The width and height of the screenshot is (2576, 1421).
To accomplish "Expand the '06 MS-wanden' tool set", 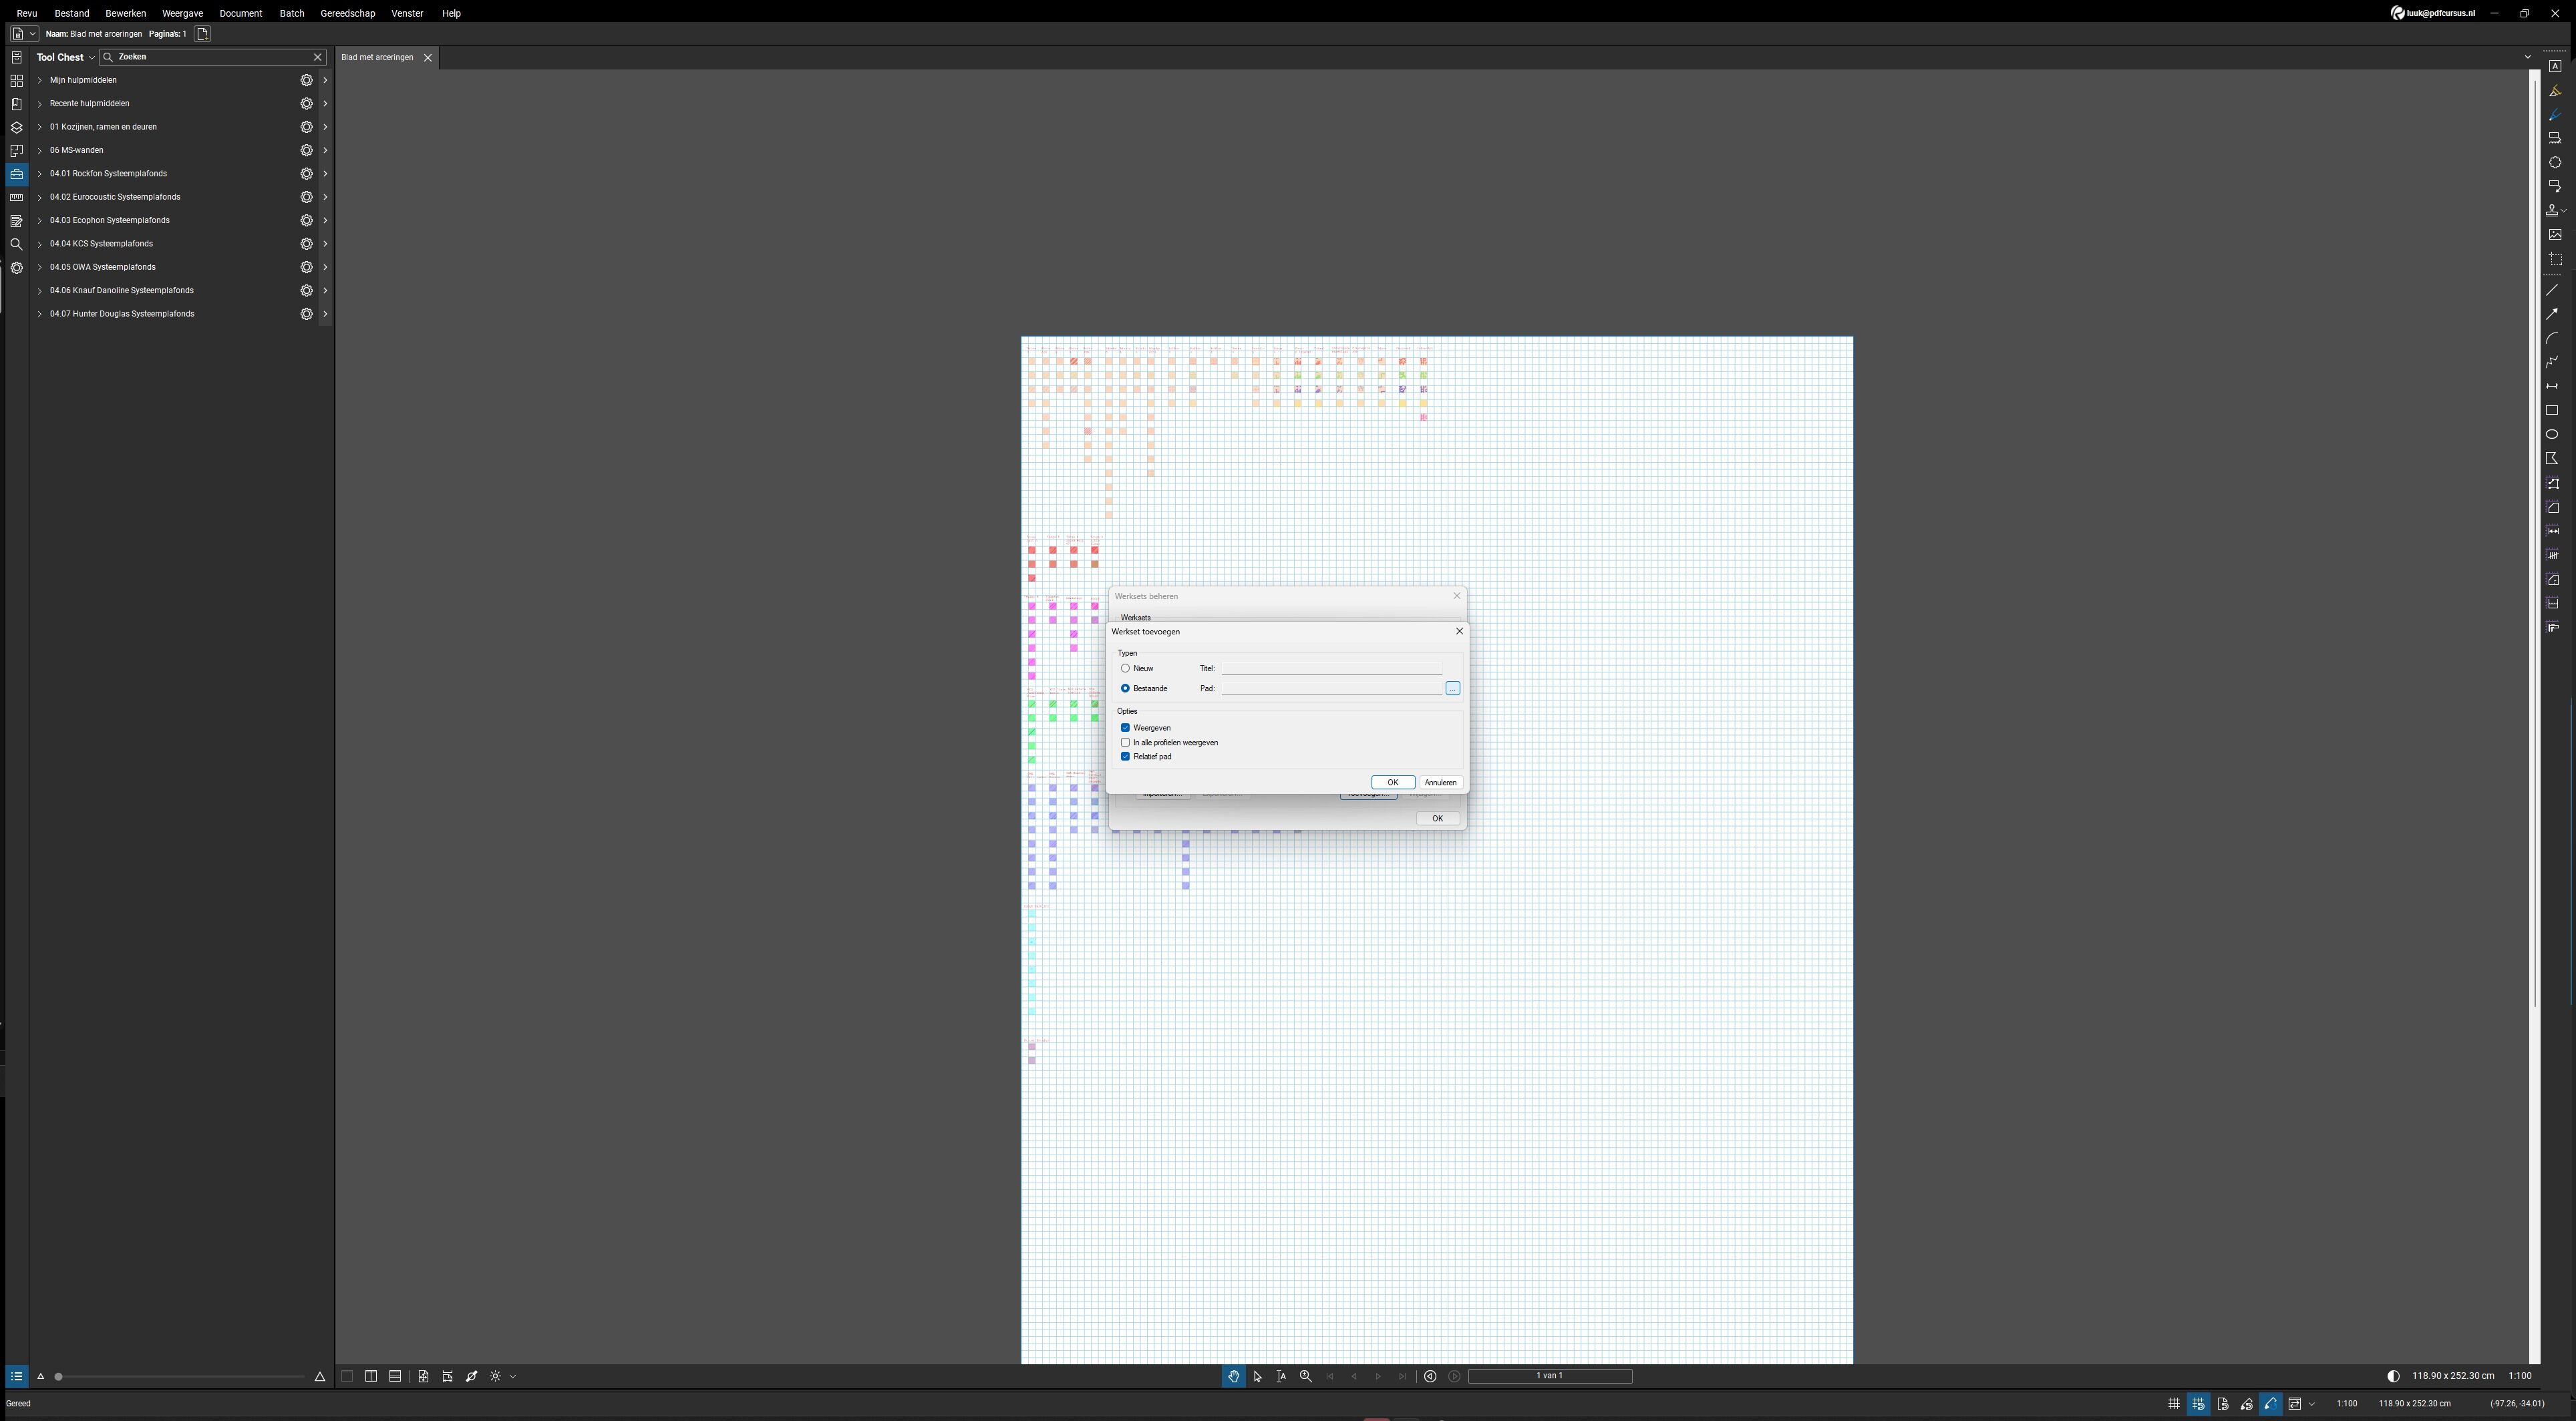I will (x=40, y=151).
